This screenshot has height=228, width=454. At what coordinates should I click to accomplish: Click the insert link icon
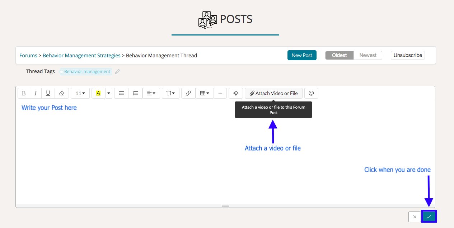pyautogui.click(x=188, y=93)
